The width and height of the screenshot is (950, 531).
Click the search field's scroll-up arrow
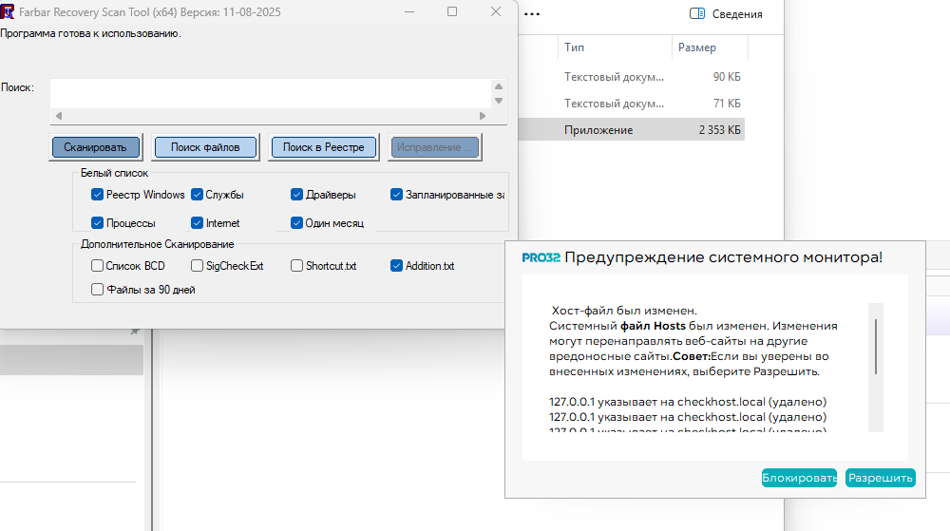499,86
